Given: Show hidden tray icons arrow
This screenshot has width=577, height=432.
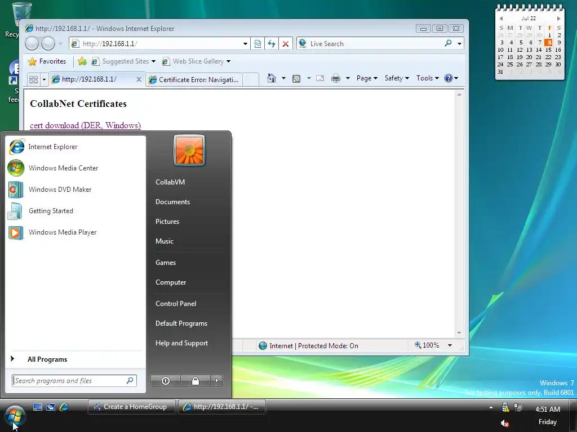Looking at the screenshot, I should coord(491,407).
